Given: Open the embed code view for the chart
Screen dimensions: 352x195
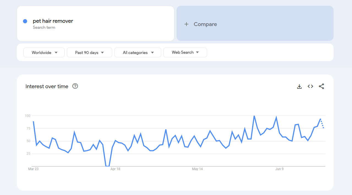Looking at the screenshot, I should point(310,86).
